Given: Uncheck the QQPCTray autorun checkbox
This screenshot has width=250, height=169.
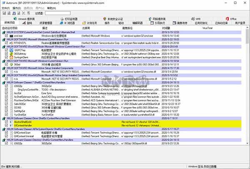Looking at the screenshot, I should (x=6, y=50).
